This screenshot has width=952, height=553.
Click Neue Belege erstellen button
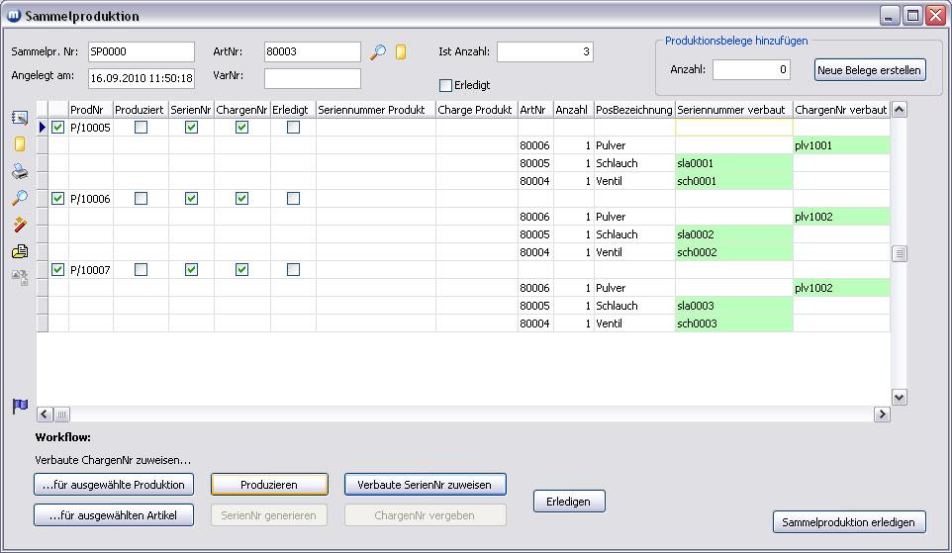870,69
